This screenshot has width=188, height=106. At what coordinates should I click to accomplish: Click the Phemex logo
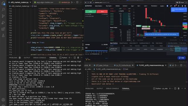(88, 6)
